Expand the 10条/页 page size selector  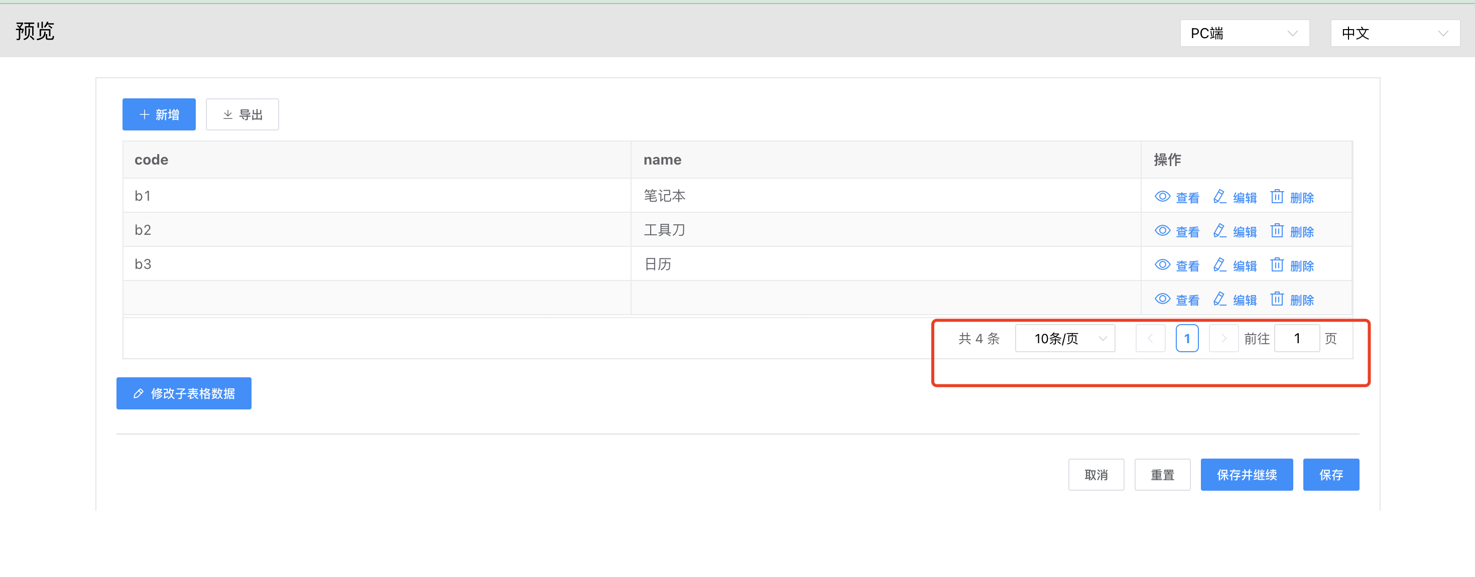[x=1064, y=338]
